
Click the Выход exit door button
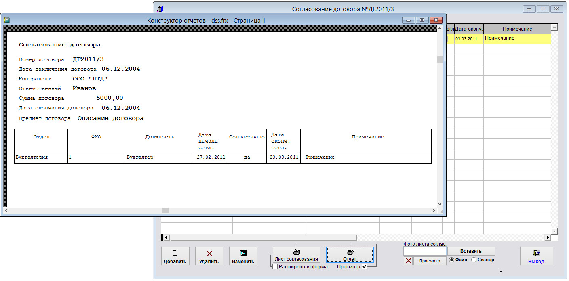click(536, 256)
